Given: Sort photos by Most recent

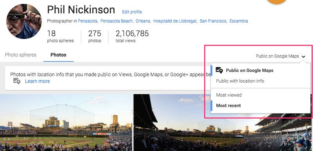Looking at the screenshot, I should [x=228, y=105].
